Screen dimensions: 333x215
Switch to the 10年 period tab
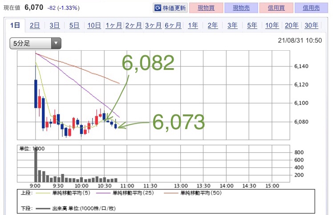pos(272,25)
